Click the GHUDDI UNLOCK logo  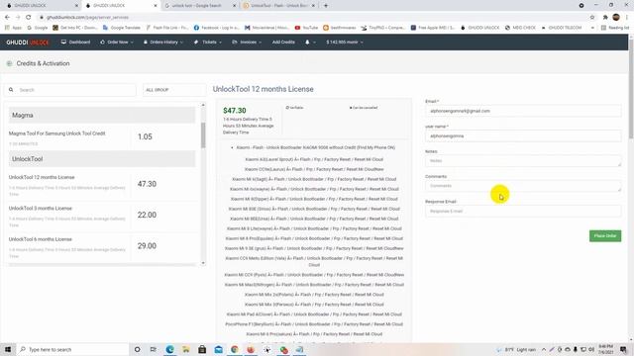27,43
